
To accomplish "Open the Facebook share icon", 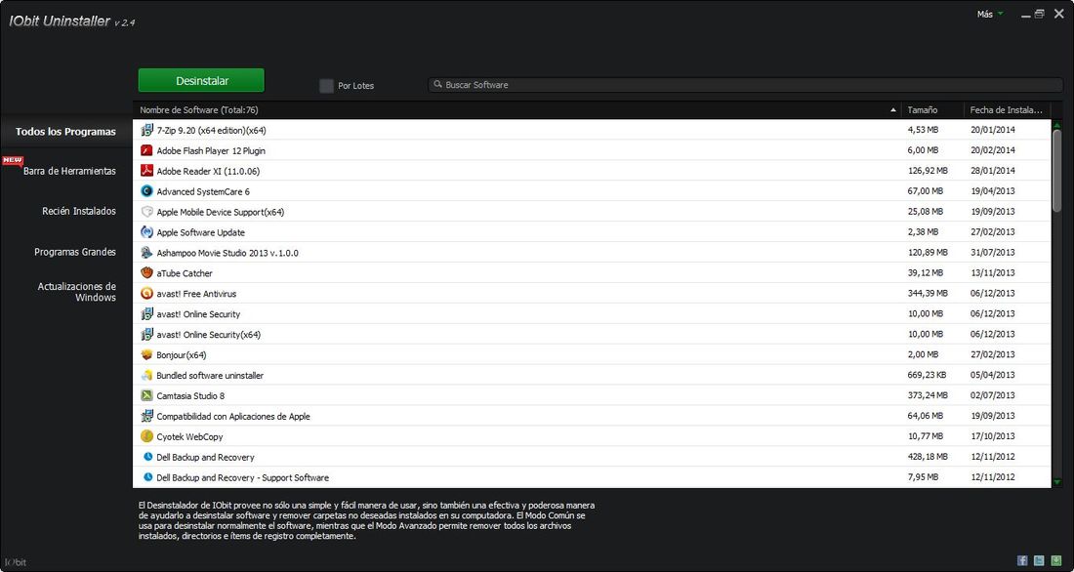I will click(1022, 560).
